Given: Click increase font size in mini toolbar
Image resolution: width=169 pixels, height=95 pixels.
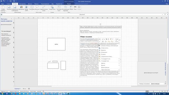Looking at the screenshot, I should click(x=103, y=39).
